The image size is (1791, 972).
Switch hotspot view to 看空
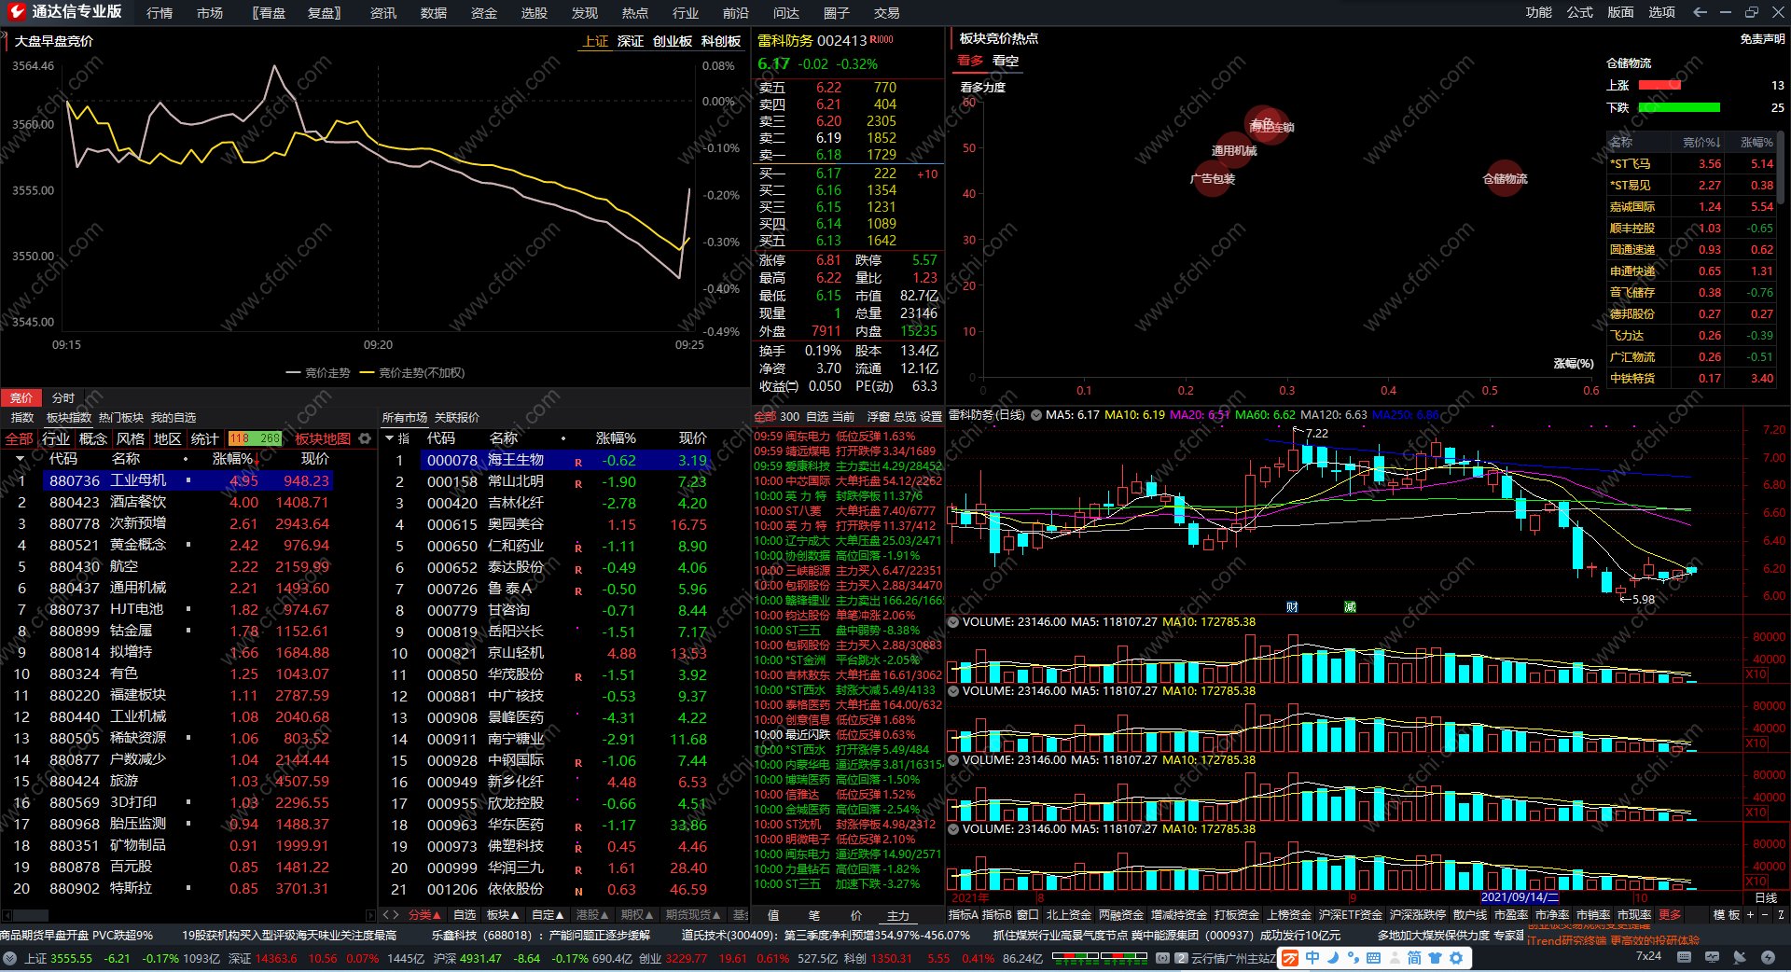[x=1005, y=61]
